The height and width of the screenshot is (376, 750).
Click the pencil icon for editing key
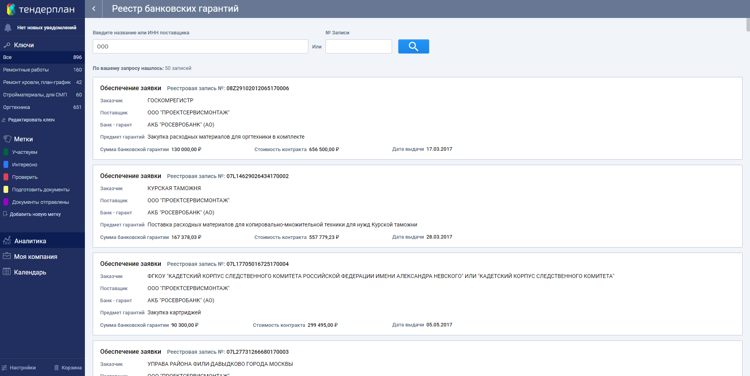(x=4, y=120)
